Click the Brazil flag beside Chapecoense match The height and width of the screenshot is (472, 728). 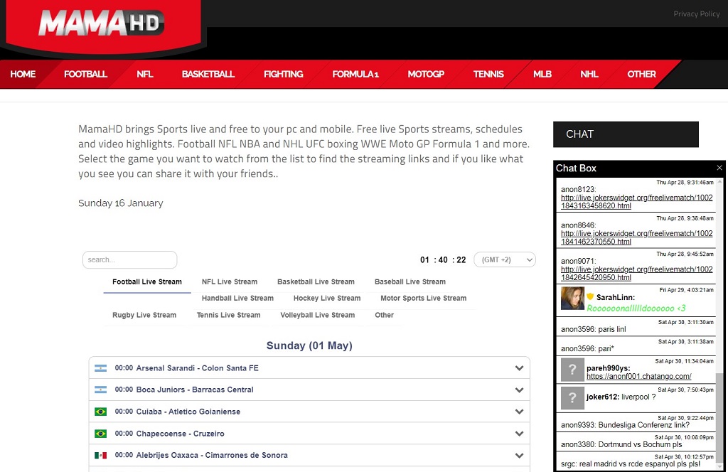pos(101,434)
